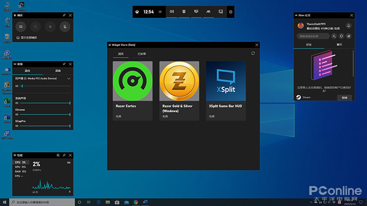This screenshot has width=367, height=206.
Task: Link the Steam account button
Action: [x=344, y=98]
